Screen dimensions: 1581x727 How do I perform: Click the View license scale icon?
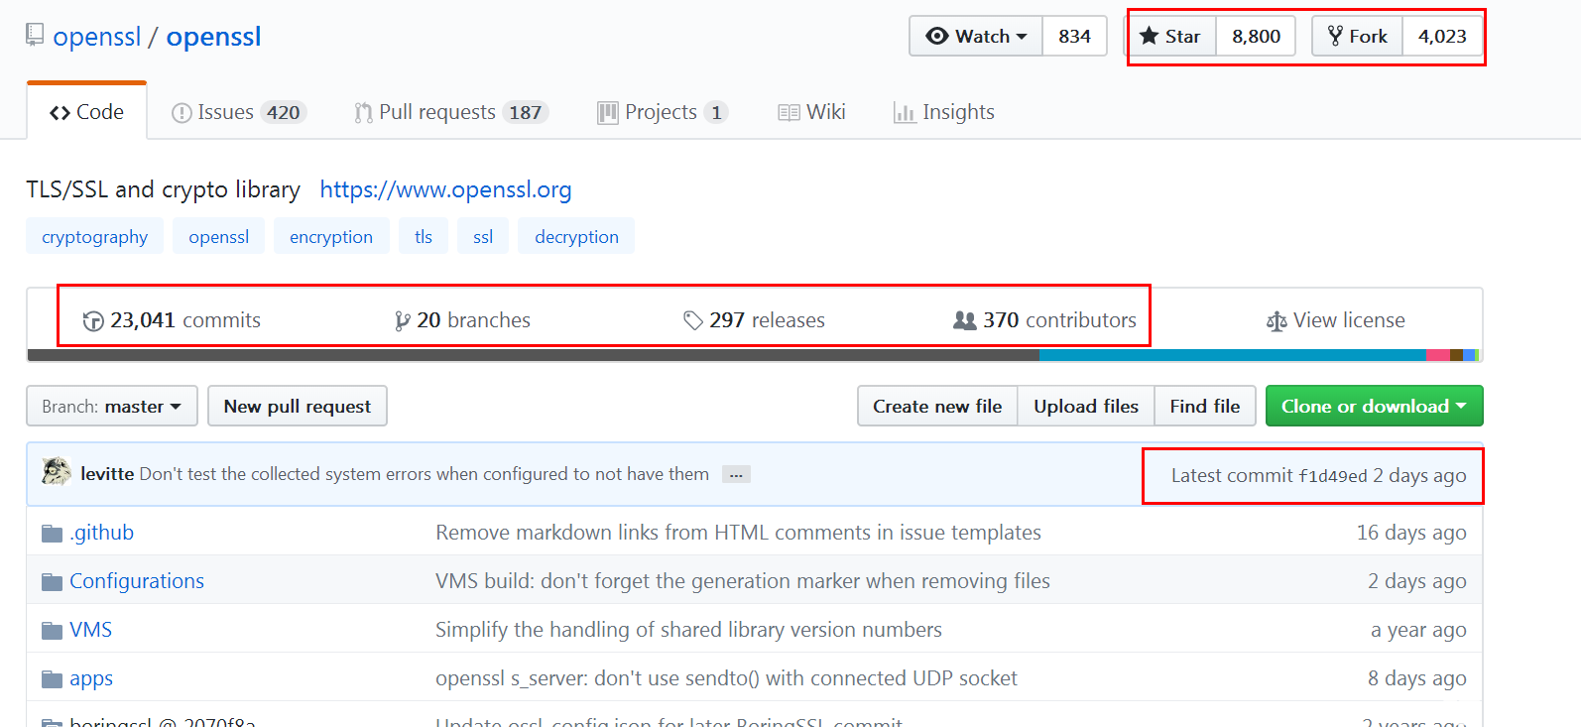1277,321
